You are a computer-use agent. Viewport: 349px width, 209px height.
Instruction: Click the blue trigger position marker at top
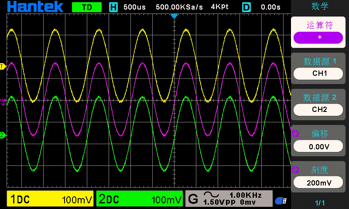click(x=174, y=16)
